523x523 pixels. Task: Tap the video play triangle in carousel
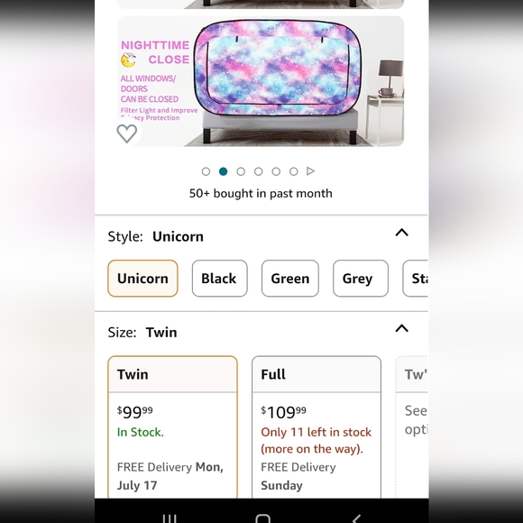[x=310, y=171]
